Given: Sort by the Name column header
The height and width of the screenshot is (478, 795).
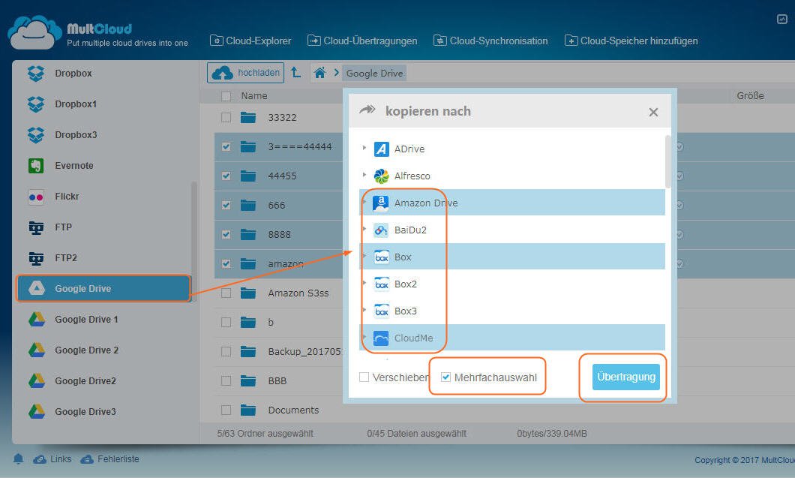Looking at the screenshot, I should [254, 96].
